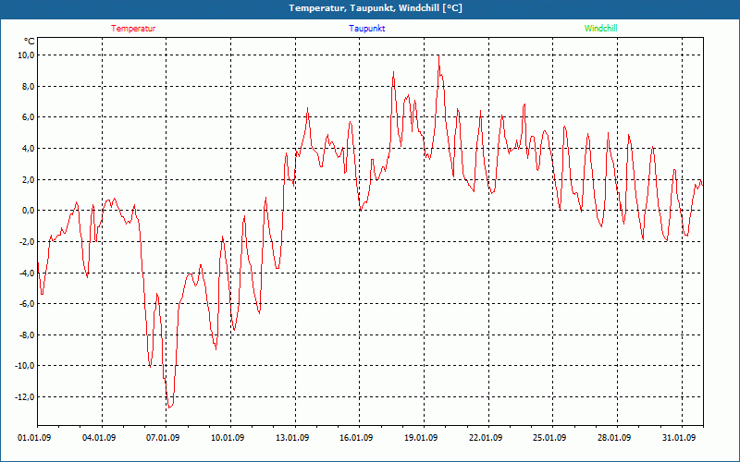
Task: Click the 10.01.09 date label
Action: point(228,438)
